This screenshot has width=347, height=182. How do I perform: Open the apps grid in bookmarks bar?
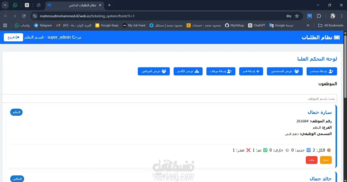coord(5,25)
